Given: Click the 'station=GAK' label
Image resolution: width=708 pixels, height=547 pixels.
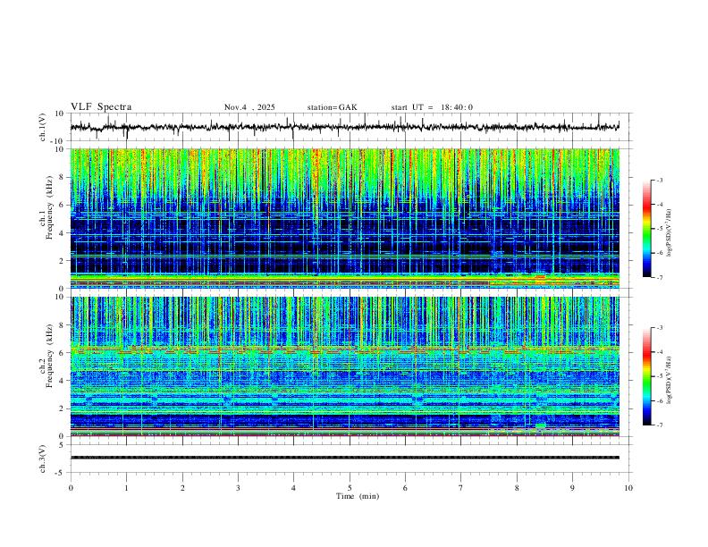Looking at the screenshot, I should pos(332,107).
